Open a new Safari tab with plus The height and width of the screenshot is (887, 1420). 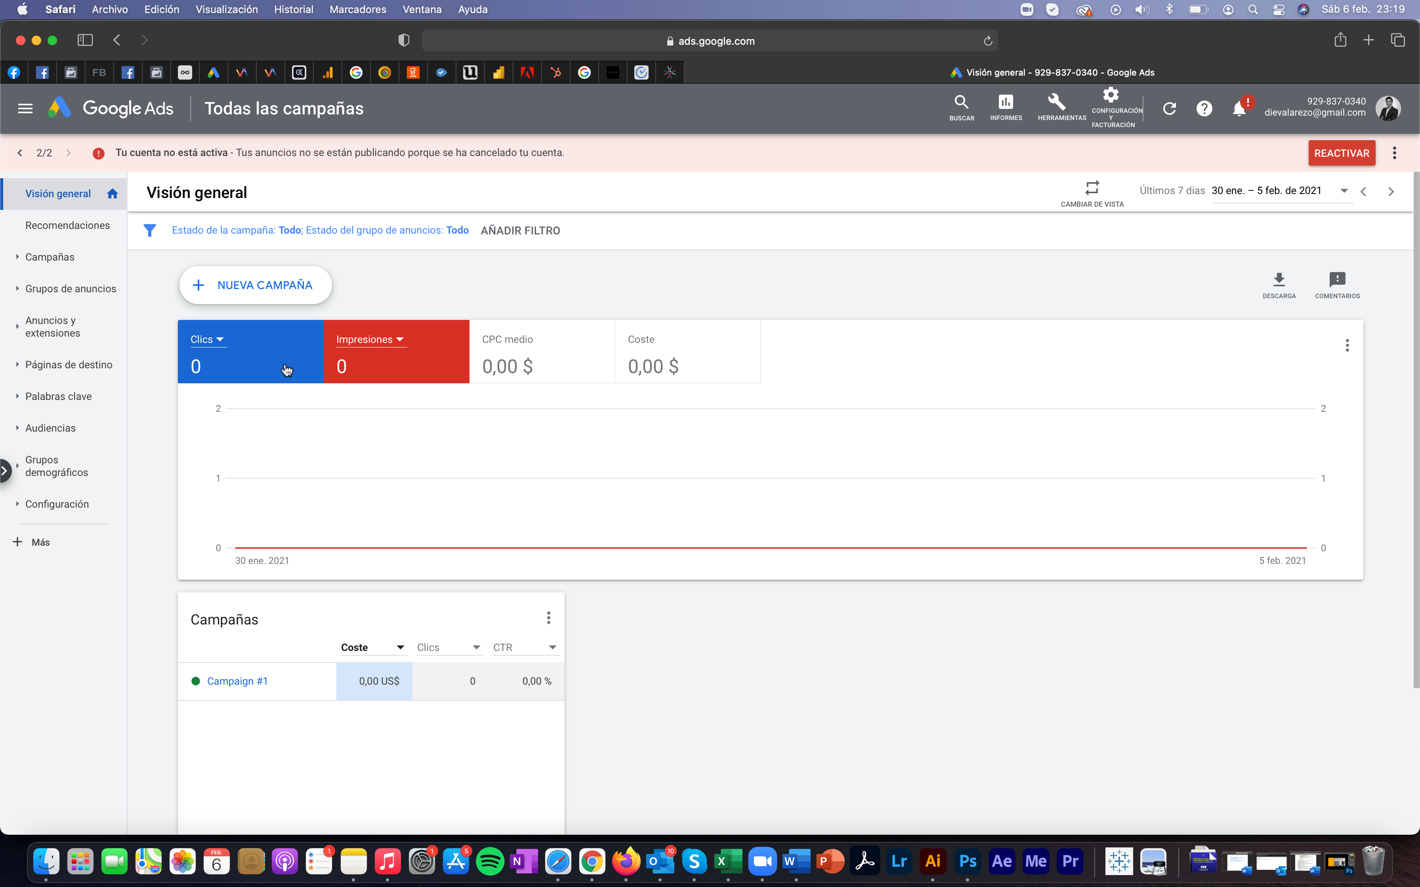pyautogui.click(x=1368, y=40)
